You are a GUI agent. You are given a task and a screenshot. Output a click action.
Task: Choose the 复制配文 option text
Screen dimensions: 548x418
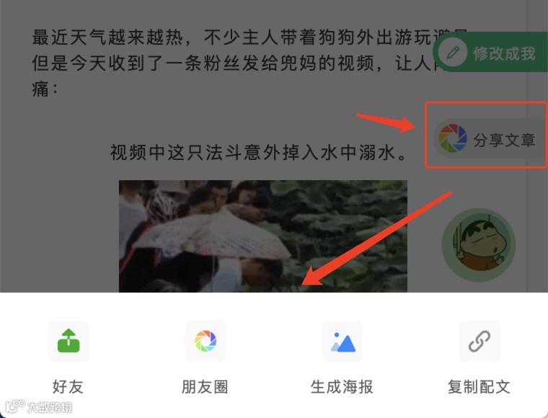pyautogui.click(x=479, y=386)
